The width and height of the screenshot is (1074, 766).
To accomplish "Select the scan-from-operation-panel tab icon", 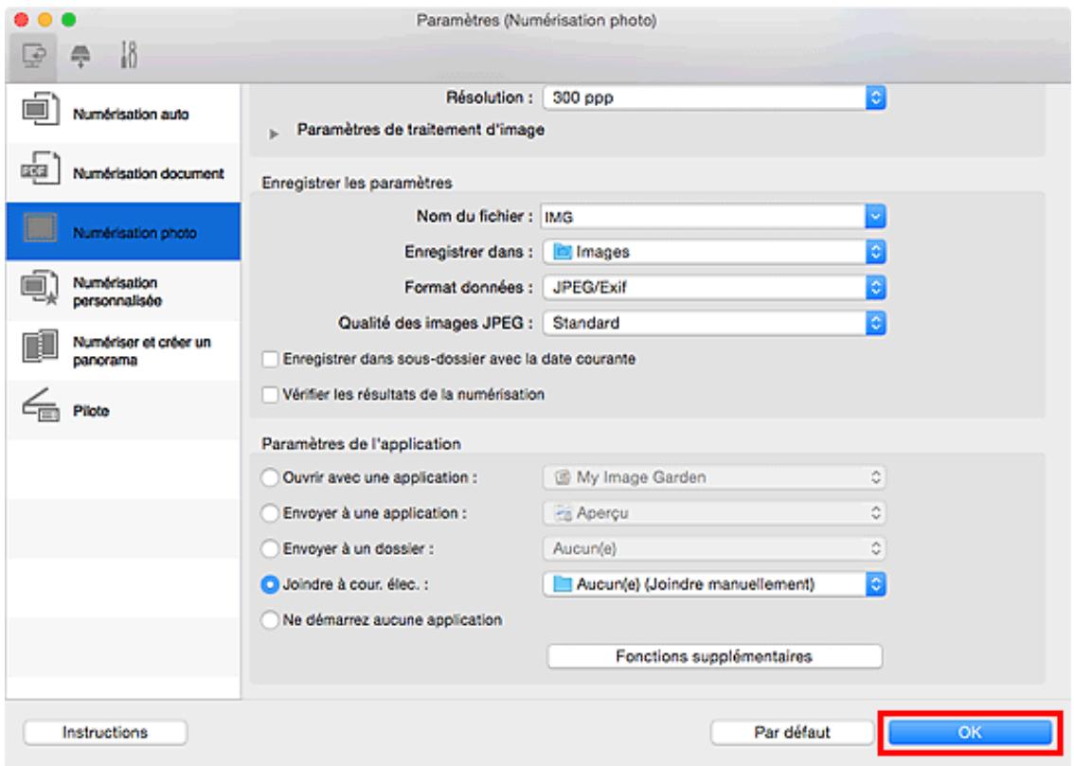I will [81, 56].
